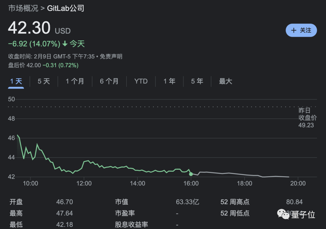
Task: Click the plus icon on the 关注 button
Action: point(293,30)
